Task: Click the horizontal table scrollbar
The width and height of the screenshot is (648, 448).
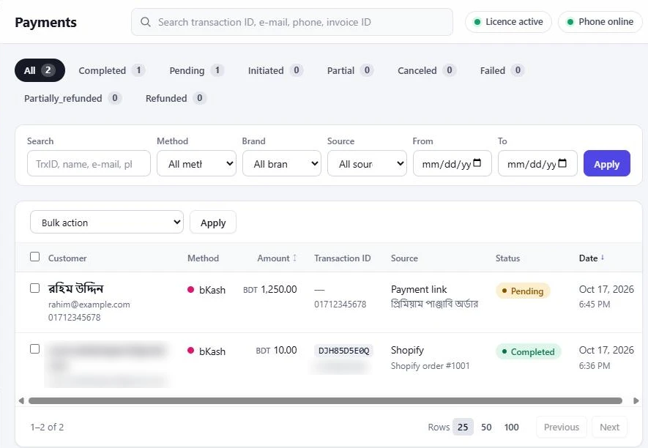Action: (325, 400)
